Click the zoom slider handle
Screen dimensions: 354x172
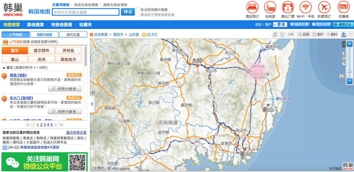[349, 72]
